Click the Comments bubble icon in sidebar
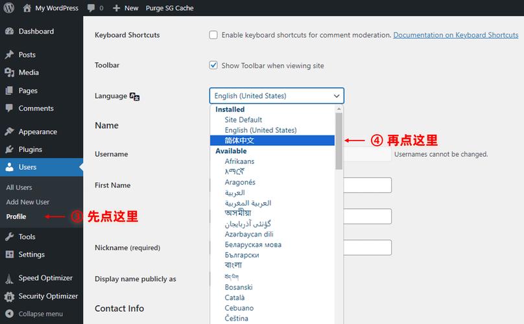The width and height of the screenshot is (524, 324). (9, 109)
